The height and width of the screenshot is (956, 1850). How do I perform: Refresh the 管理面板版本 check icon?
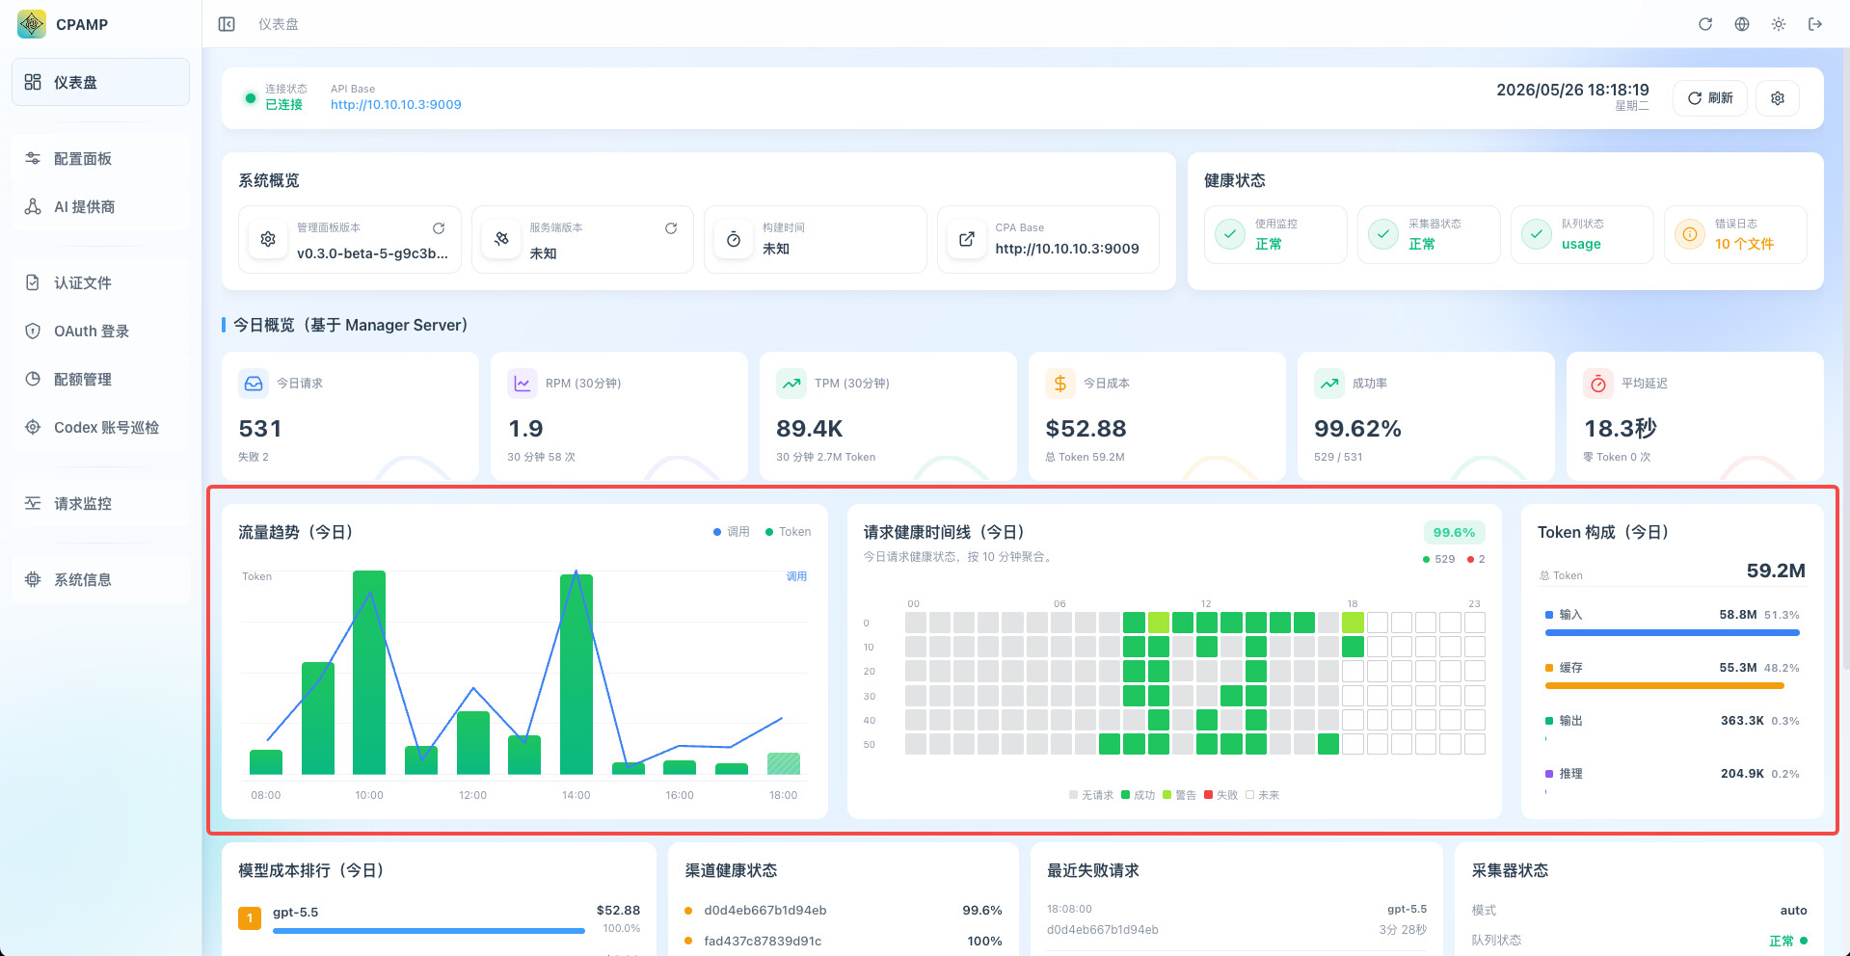[439, 228]
